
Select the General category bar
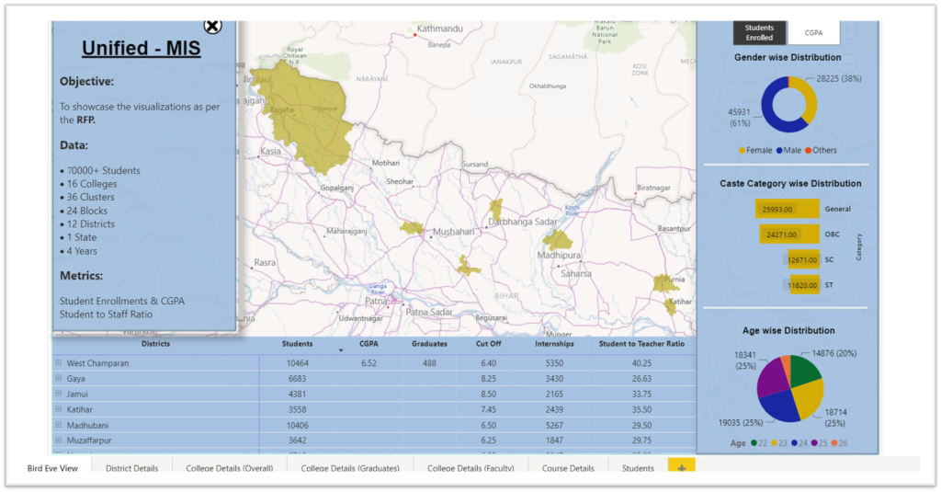(x=787, y=210)
